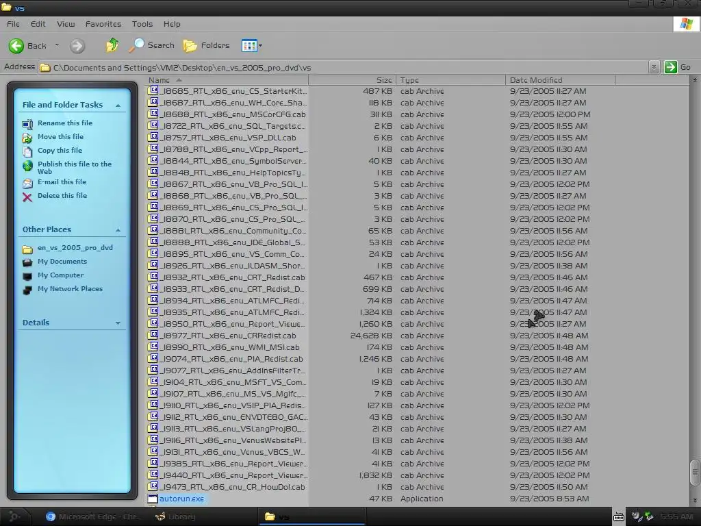
Task: Expand the Details panel
Action: pos(118,323)
